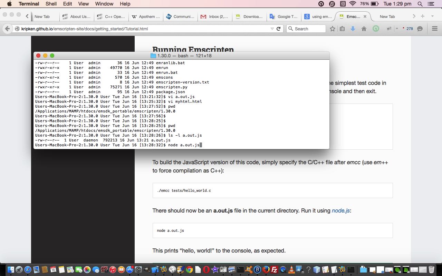
Task: Open the dropdown arrow beside the greasemonkey icon
Action: click(396, 29)
